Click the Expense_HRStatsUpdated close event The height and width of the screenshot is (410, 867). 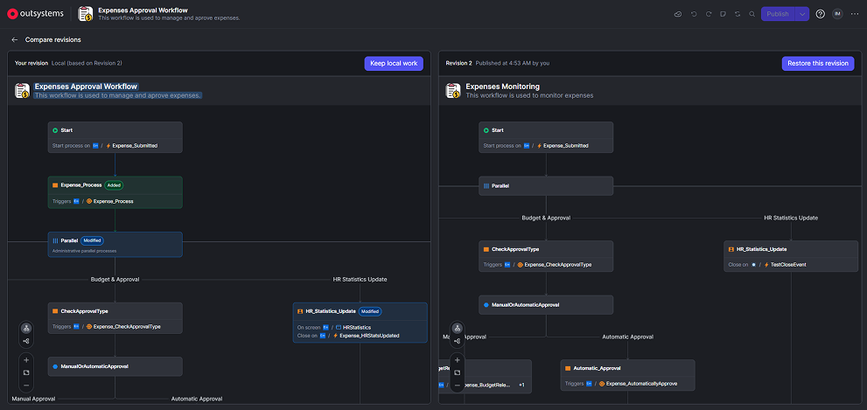[369, 336]
